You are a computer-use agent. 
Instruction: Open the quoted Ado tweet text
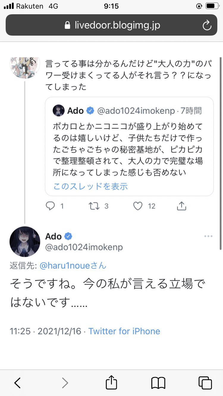[x=128, y=148]
